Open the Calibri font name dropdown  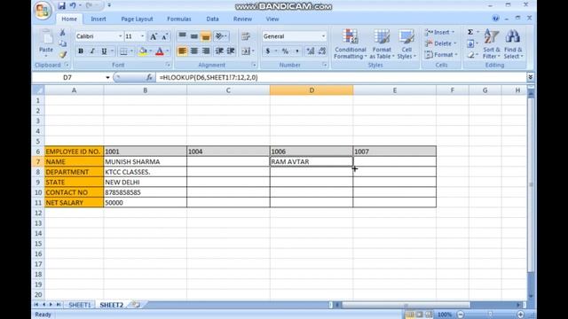(x=120, y=36)
